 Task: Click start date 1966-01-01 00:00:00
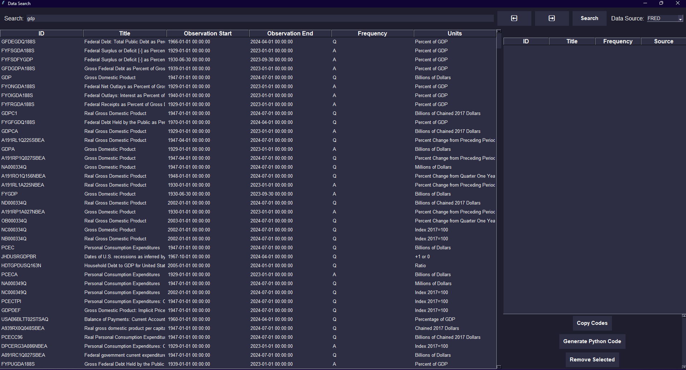(x=189, y=42)
